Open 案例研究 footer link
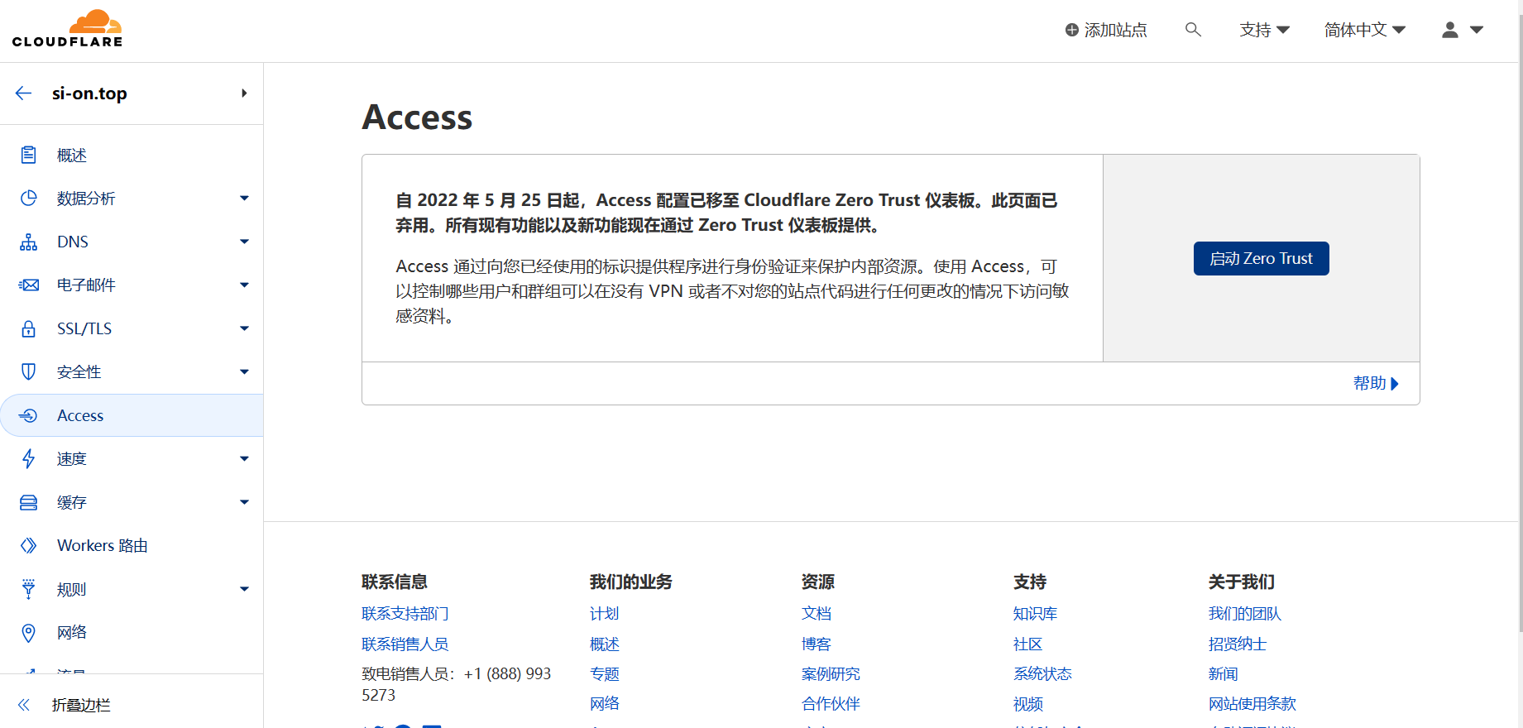This screenshot has width=1523, height=728. pyautogui.click(x=831, y=673)
